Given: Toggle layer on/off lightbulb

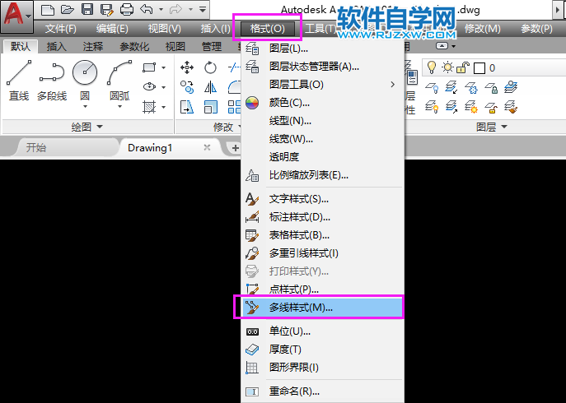Looking at the screenshot, I should [432, 67].
